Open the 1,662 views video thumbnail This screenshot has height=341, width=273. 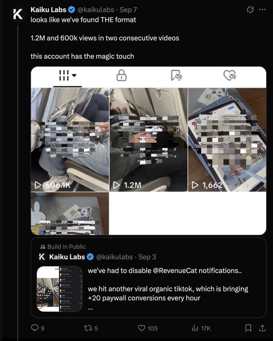tap(227, 140)
